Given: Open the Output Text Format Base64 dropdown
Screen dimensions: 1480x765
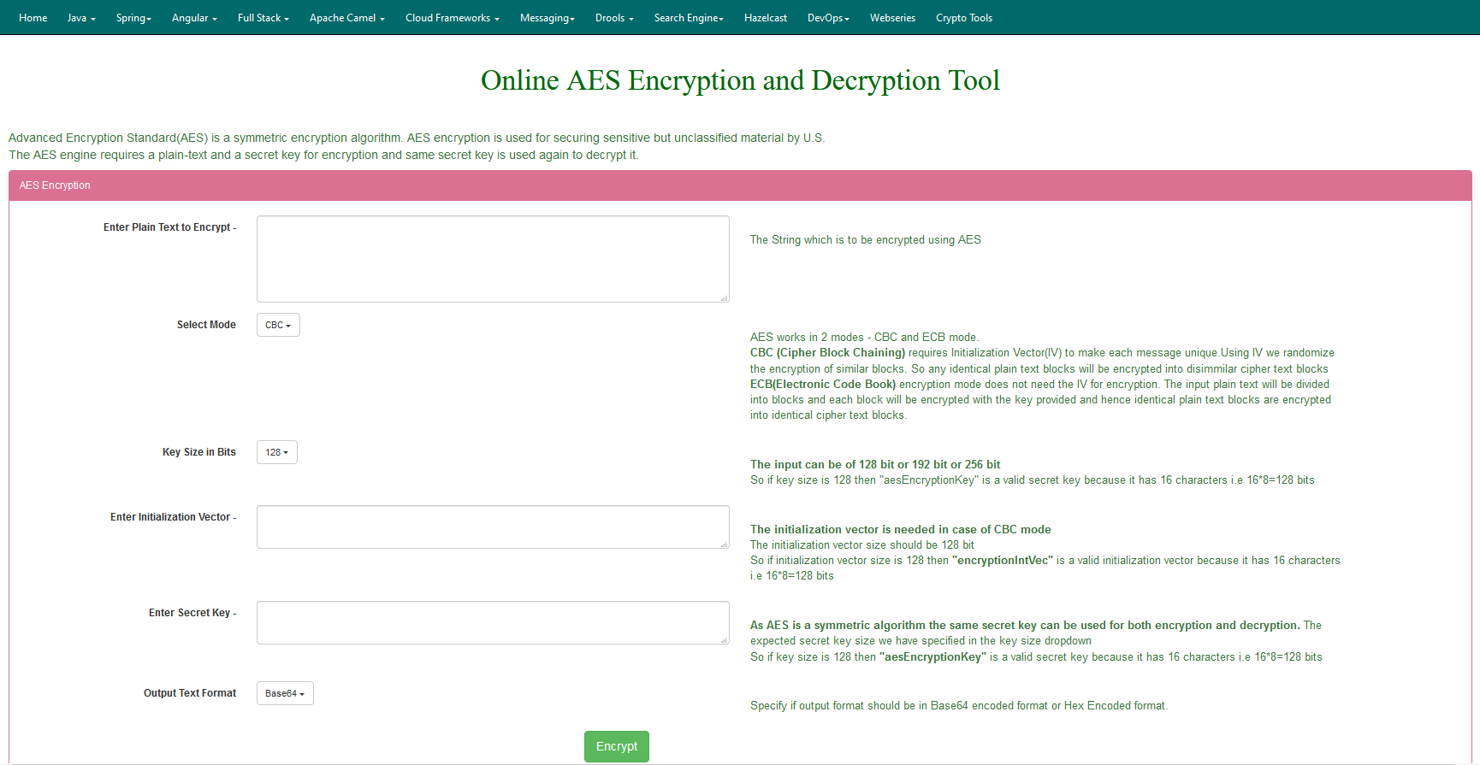Looking at the screenshot, I should coord(285,693).
